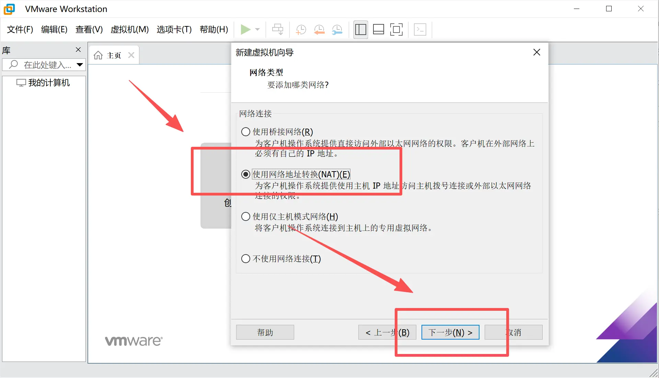
Task: Click the take snapshot clock icon
Action: point(301,29)
